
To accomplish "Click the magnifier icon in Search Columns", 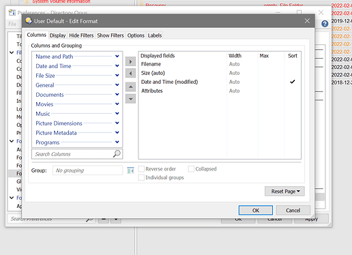I will tap(117, 154).
